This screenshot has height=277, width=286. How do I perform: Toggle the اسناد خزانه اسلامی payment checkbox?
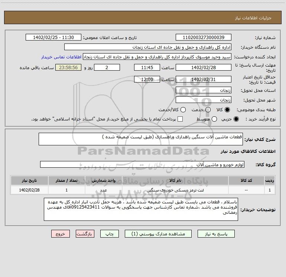tap(180, 119)
